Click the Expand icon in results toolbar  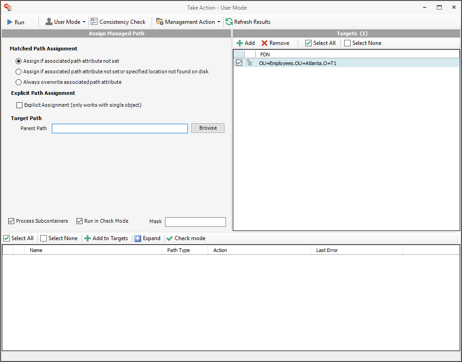point(138,238)
